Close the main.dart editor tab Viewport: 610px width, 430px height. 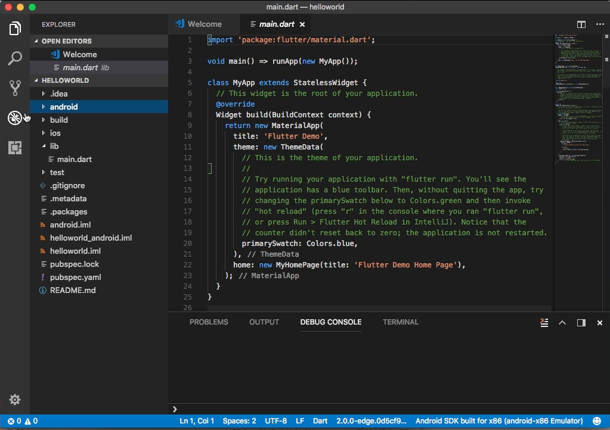[302, 24]
